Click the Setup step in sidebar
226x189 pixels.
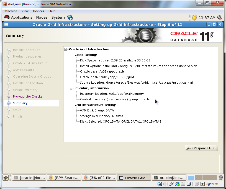click(x=17, y=110)
